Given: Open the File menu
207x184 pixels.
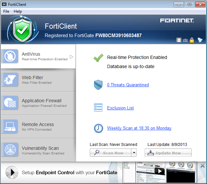Looking at the screenshot, I should [x=6, y=11].
